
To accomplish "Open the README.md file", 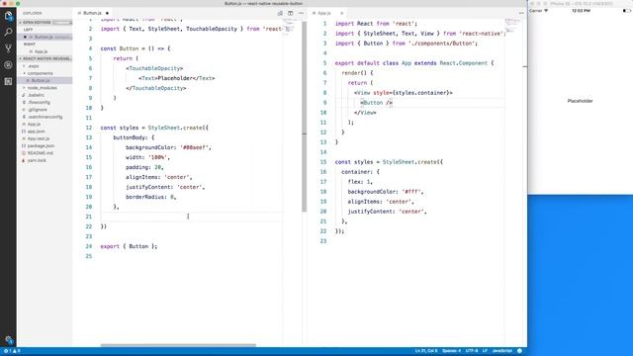I will pos(40,153).
